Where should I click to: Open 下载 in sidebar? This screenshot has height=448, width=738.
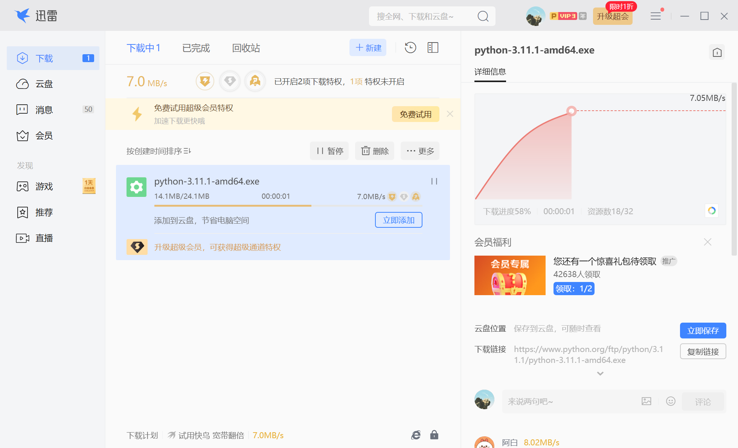tap(53, 58)
